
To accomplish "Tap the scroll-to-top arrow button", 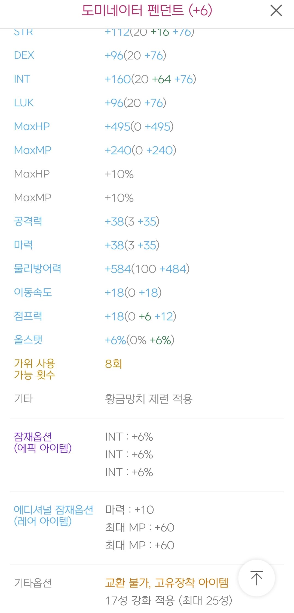I will [256, 578].
